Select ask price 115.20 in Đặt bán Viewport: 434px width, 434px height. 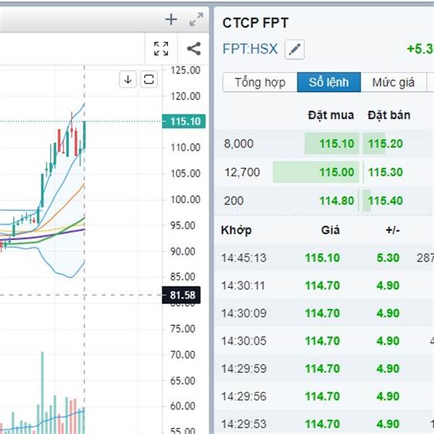[x=386, y=144]
